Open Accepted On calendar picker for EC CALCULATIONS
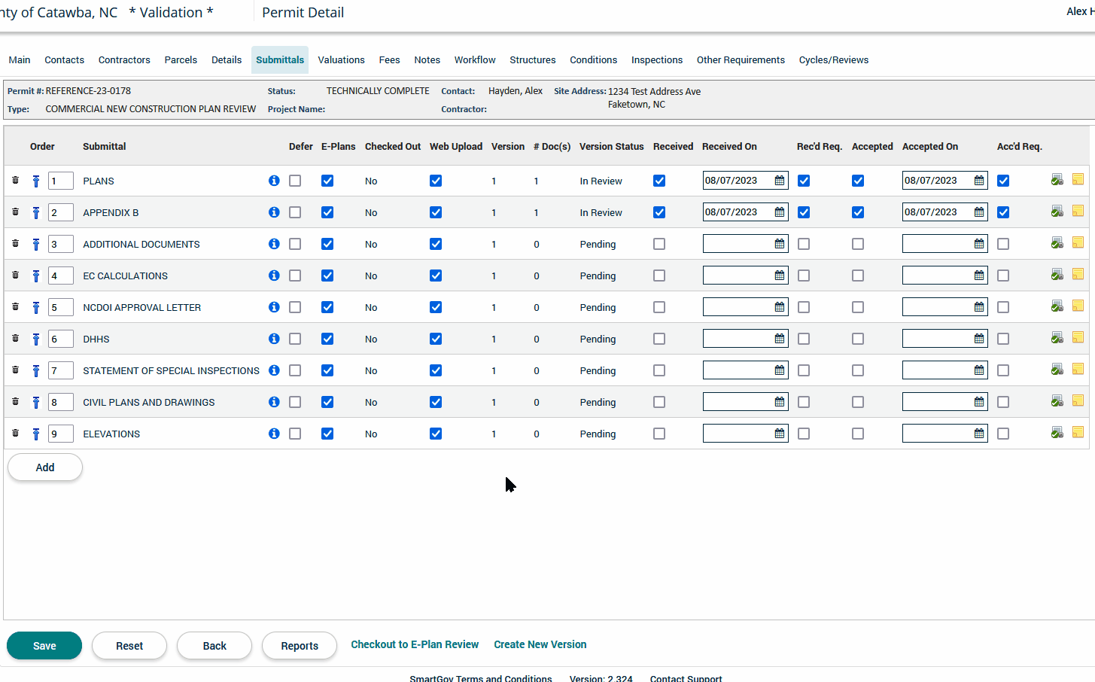The width and height of the screenshot is (1095, 682). [979, 276]
